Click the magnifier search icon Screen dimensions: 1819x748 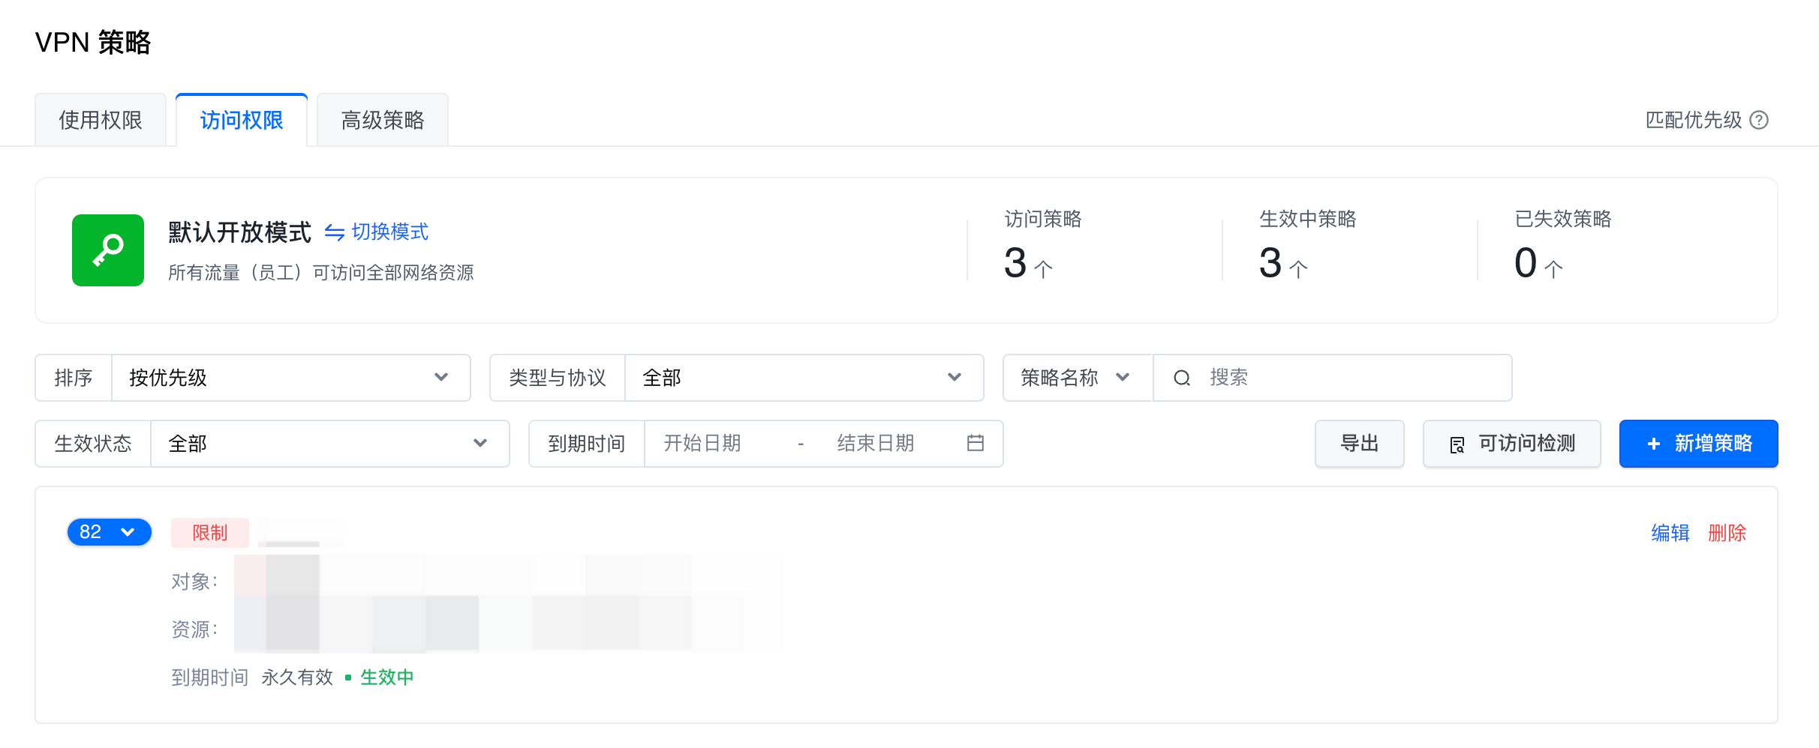click(x=1182, y=378)
